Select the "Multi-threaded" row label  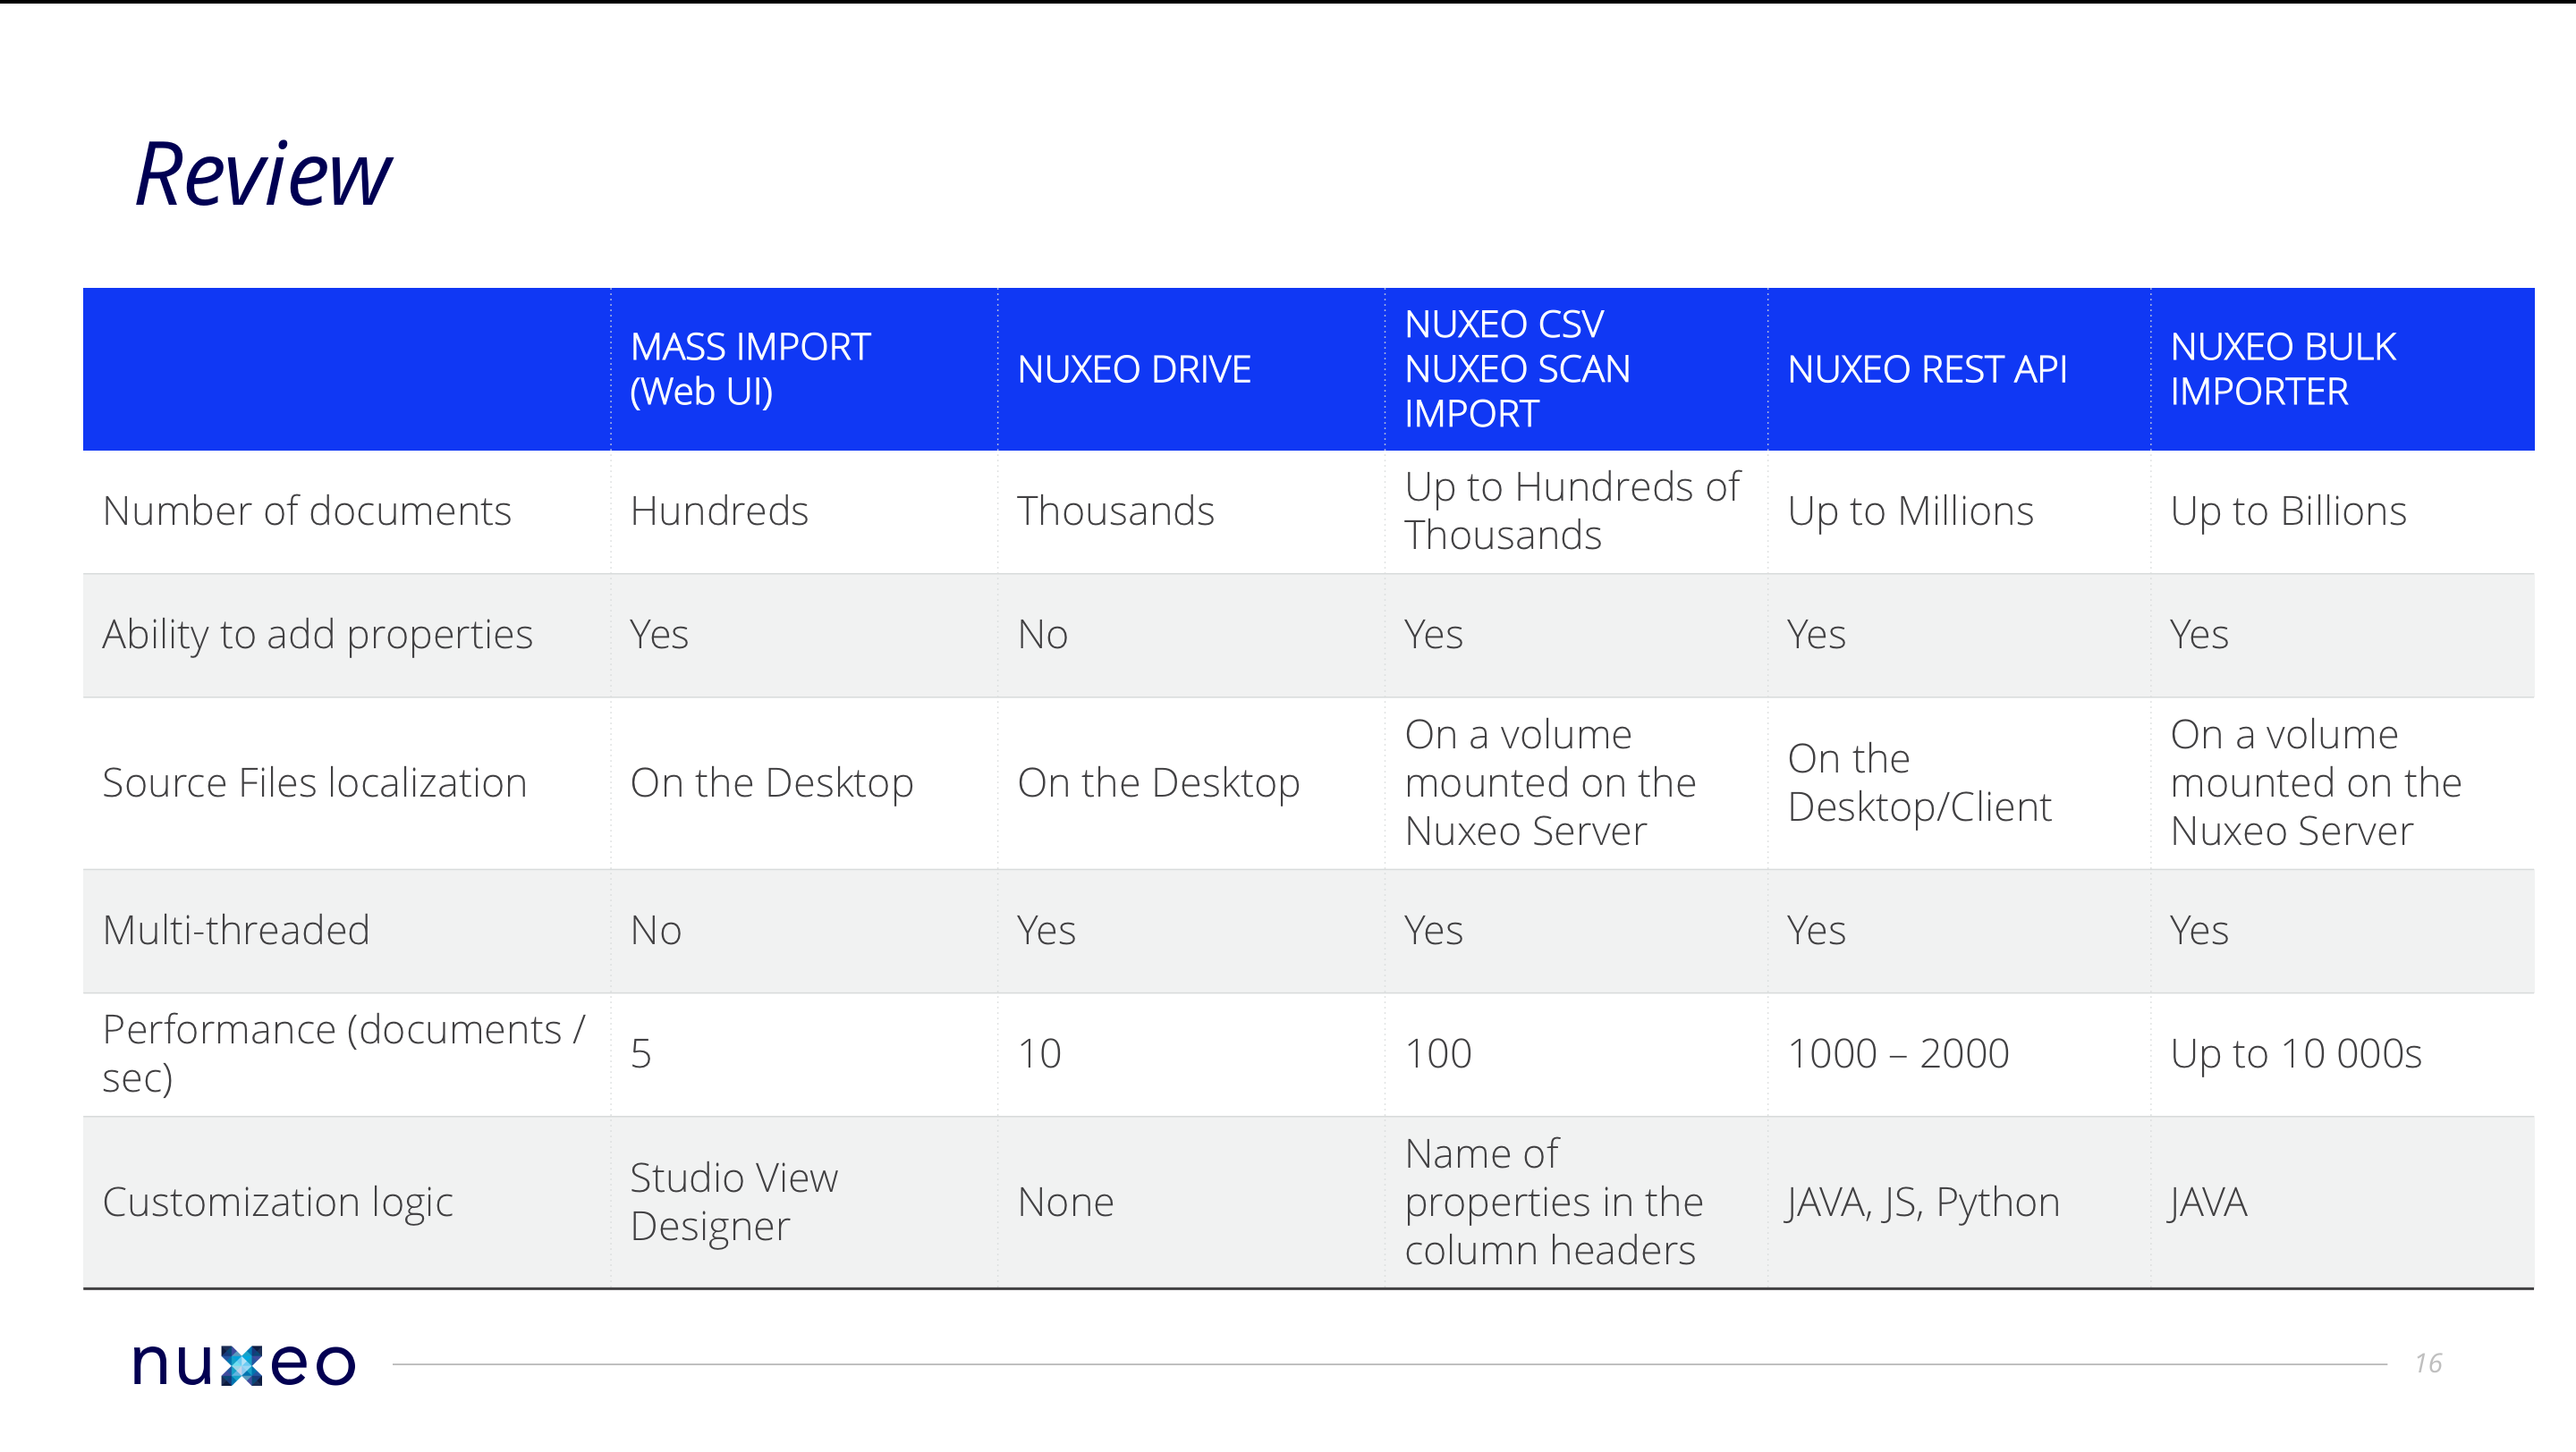click(236, 931)
